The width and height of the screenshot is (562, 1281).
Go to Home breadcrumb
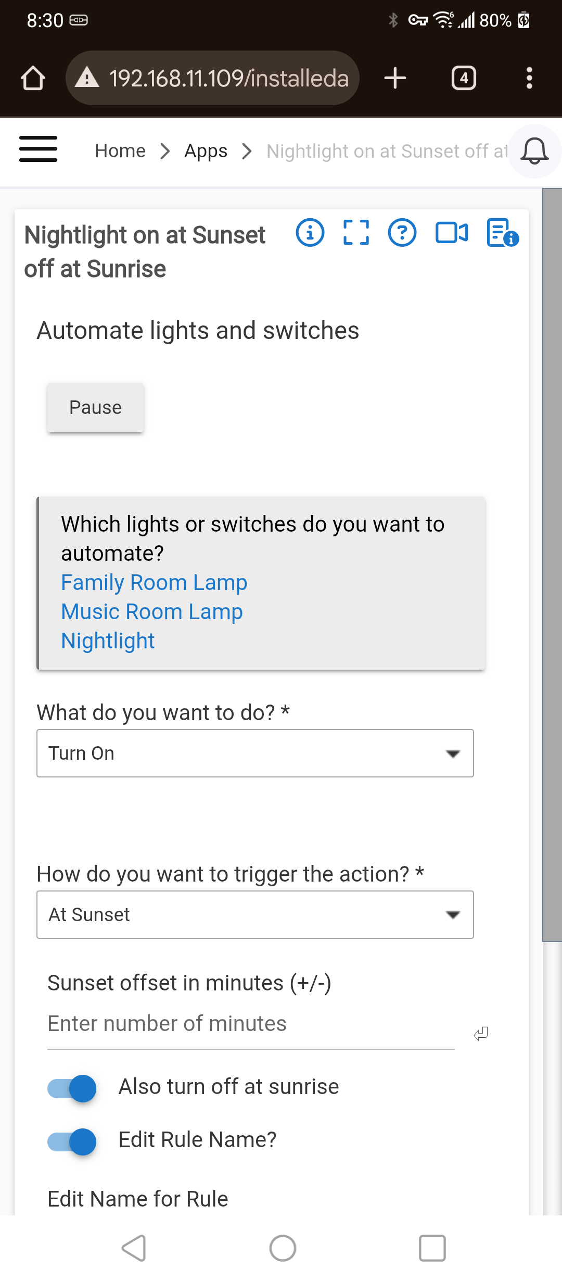coord(120,151)
